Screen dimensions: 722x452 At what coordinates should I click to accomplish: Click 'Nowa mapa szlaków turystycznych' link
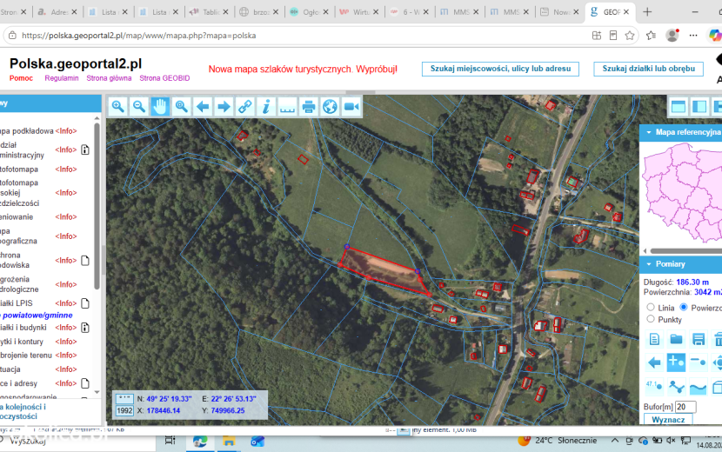pyautogui.click(x=303, y=69)
